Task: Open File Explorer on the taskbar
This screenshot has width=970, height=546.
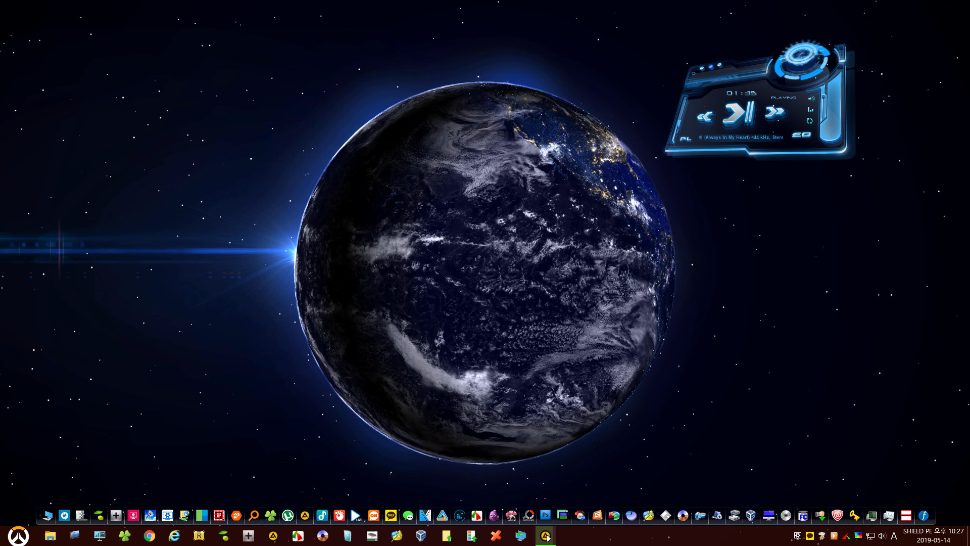Action: [50, 536]
